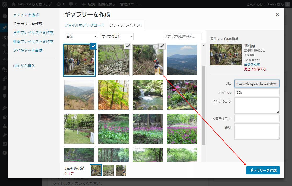This screenshot has width=292, height=186.
Task: Open アイキャッチ画像 in the left menu
Action: tap(28, 50)
